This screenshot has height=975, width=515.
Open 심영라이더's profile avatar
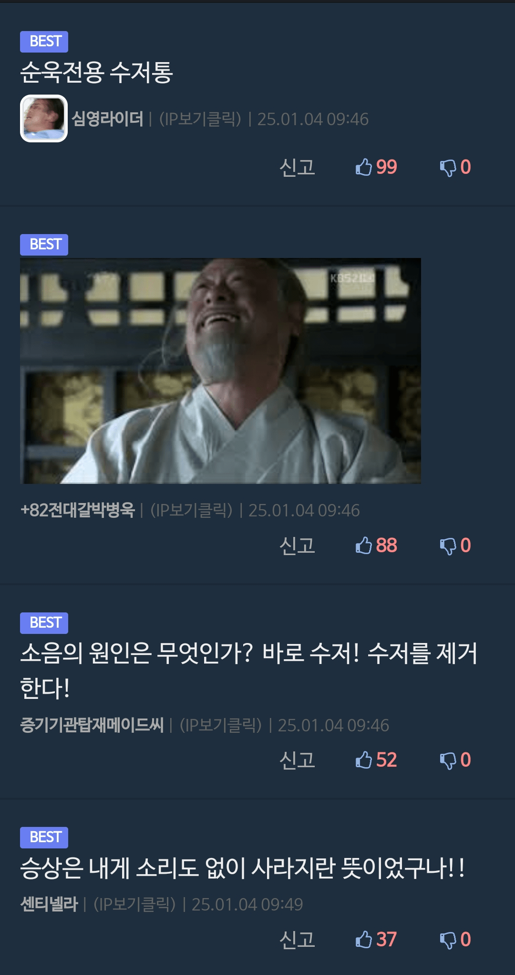pos(44,118)
